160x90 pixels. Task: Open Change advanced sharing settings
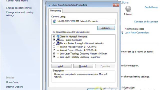pyautogui.click(x=20, y=14)
